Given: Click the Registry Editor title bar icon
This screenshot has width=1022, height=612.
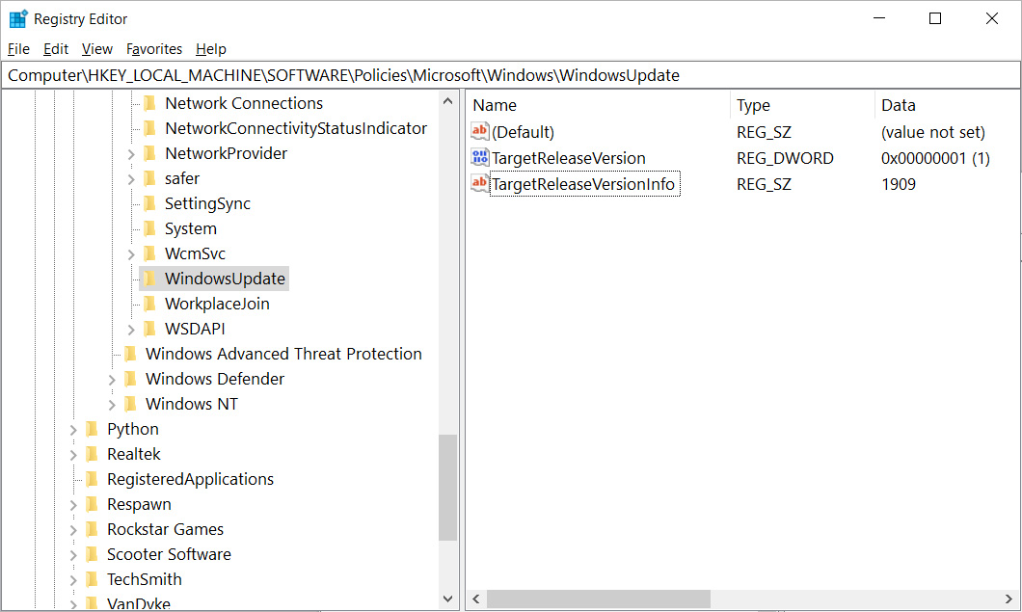Looking at the screenshot, I should coord(18,19).
